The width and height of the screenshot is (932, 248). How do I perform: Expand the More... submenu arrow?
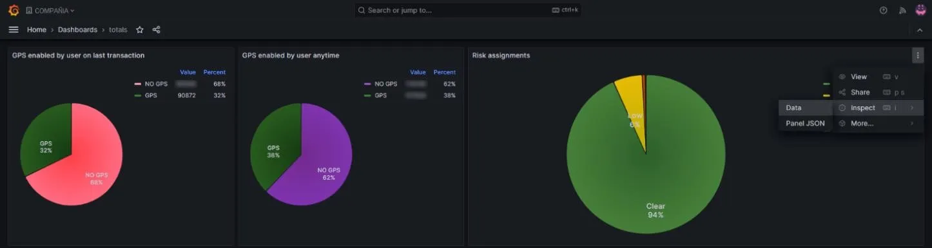(x=911, y=123)
